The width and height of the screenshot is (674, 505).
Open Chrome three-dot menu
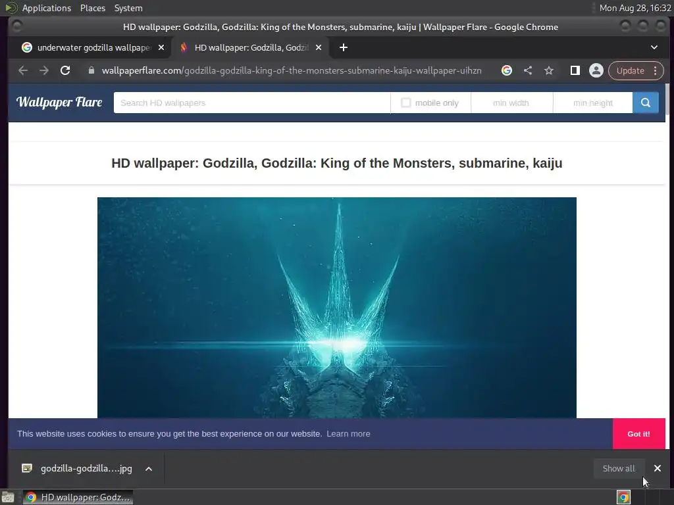click(656, 70)
